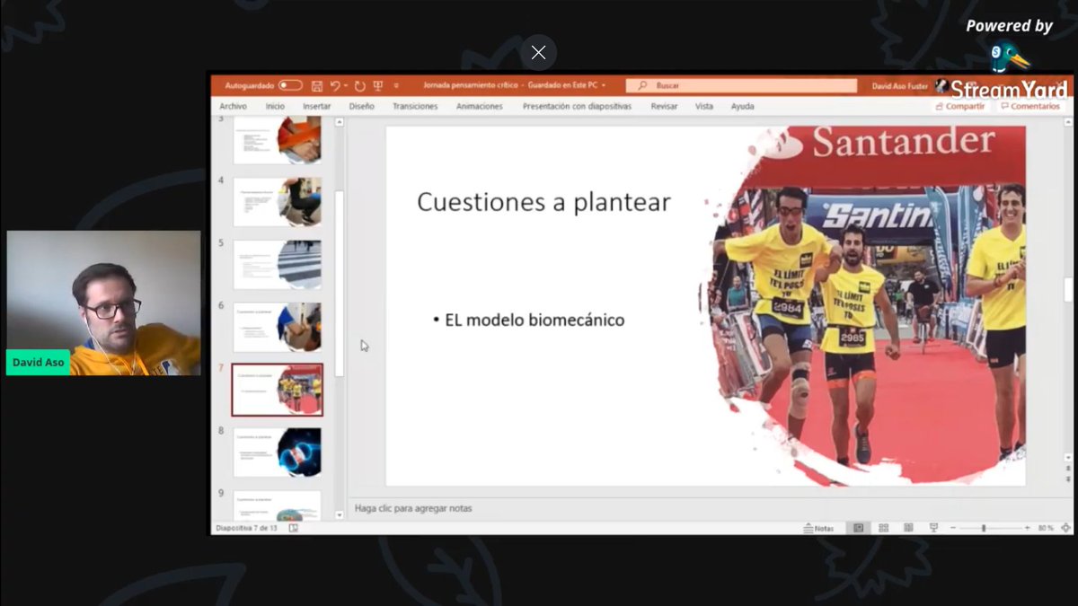Select slide 3 thumbnail
This screenshot has width=1078, height=606.
(277, 140)
